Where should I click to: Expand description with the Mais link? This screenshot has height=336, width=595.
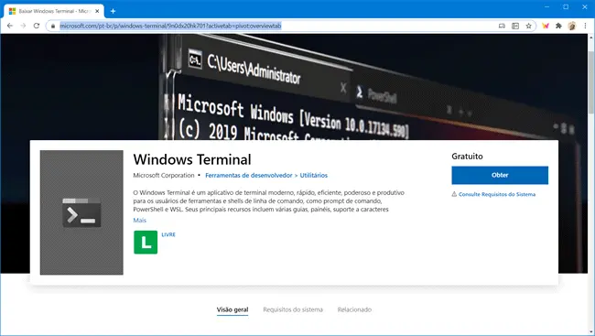point(140,221)
